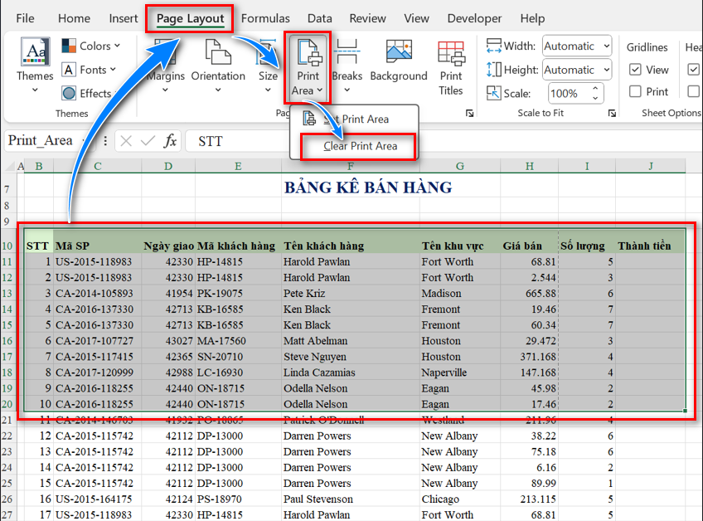Enable the Gridlines Print checkbox
Image resolution: width=703 pixels, height=521 pixels.
click(x=635, y=91)
